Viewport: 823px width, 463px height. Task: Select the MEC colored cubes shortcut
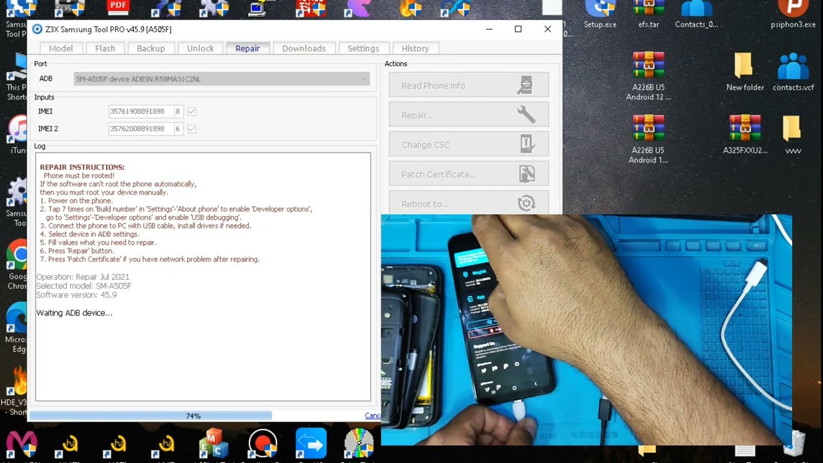click(214, 444)
